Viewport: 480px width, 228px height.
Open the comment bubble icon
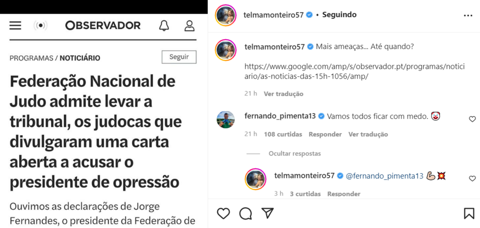[245, 213]
